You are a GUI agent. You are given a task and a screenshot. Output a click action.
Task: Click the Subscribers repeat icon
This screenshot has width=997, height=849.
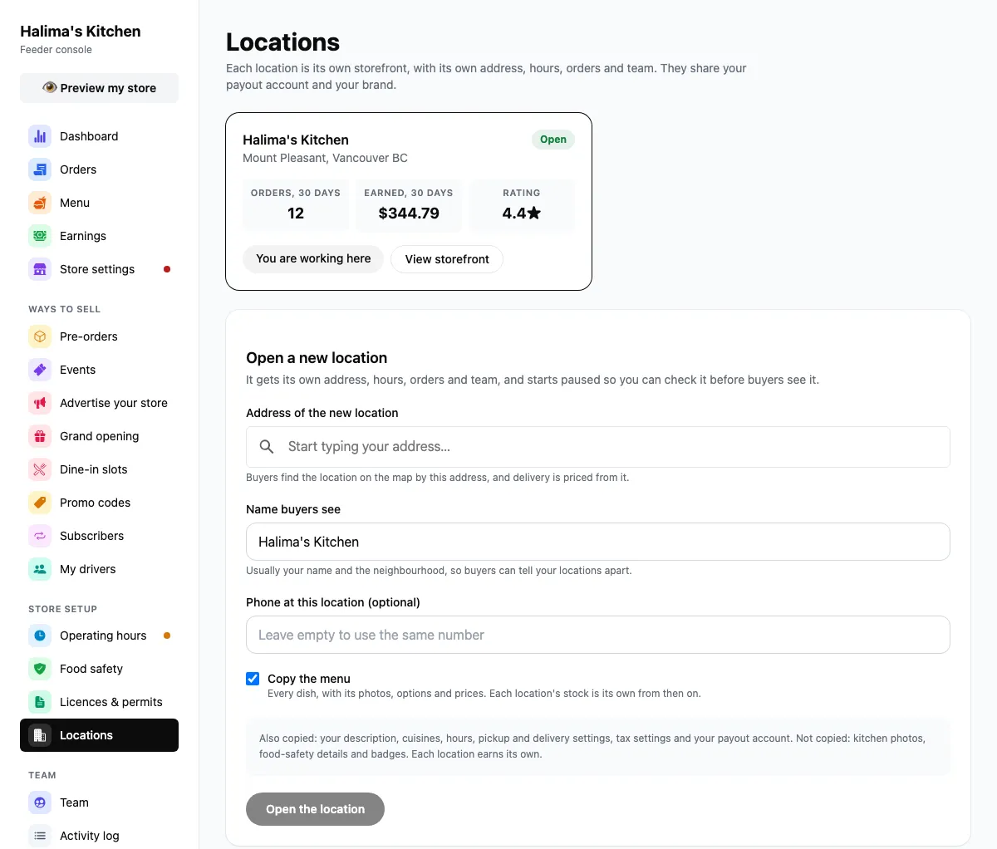click(40, 536)
